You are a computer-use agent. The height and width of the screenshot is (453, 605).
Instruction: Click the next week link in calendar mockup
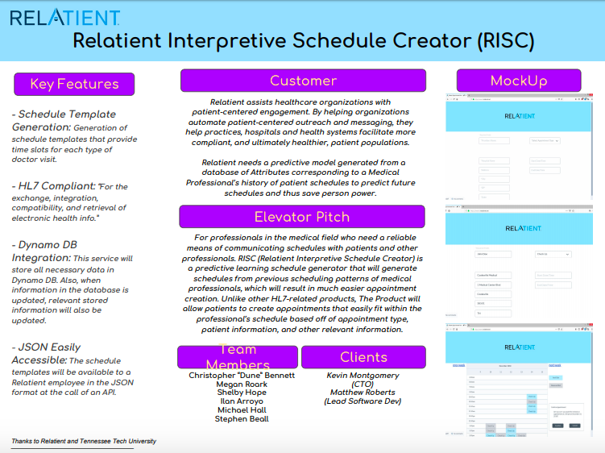point(554,365)
